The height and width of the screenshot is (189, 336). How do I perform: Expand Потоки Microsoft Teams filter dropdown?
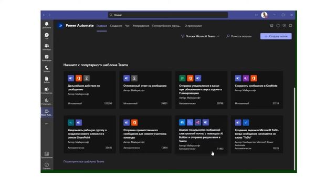[x=200, y=36]
